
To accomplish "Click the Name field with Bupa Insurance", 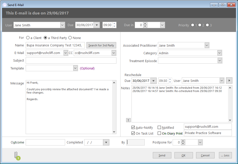I will coord(55,45).
